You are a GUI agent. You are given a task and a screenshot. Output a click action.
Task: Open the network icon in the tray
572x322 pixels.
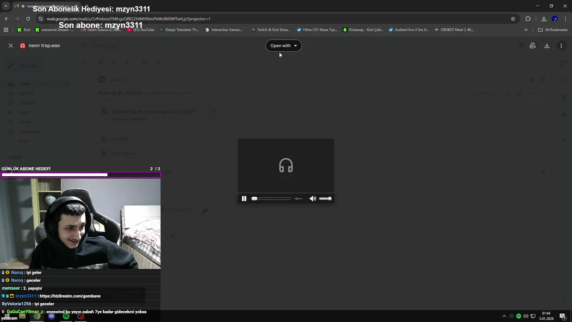click(533, 316)
